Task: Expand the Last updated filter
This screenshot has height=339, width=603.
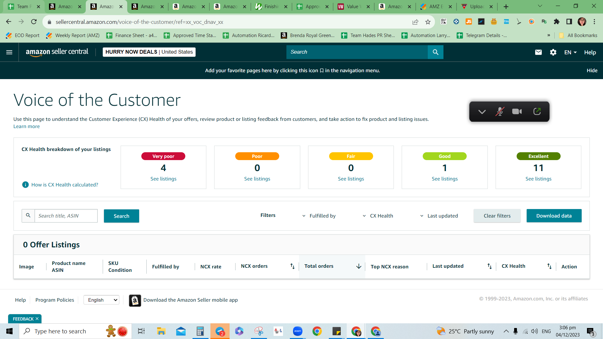Action: (x=439, y=216)
